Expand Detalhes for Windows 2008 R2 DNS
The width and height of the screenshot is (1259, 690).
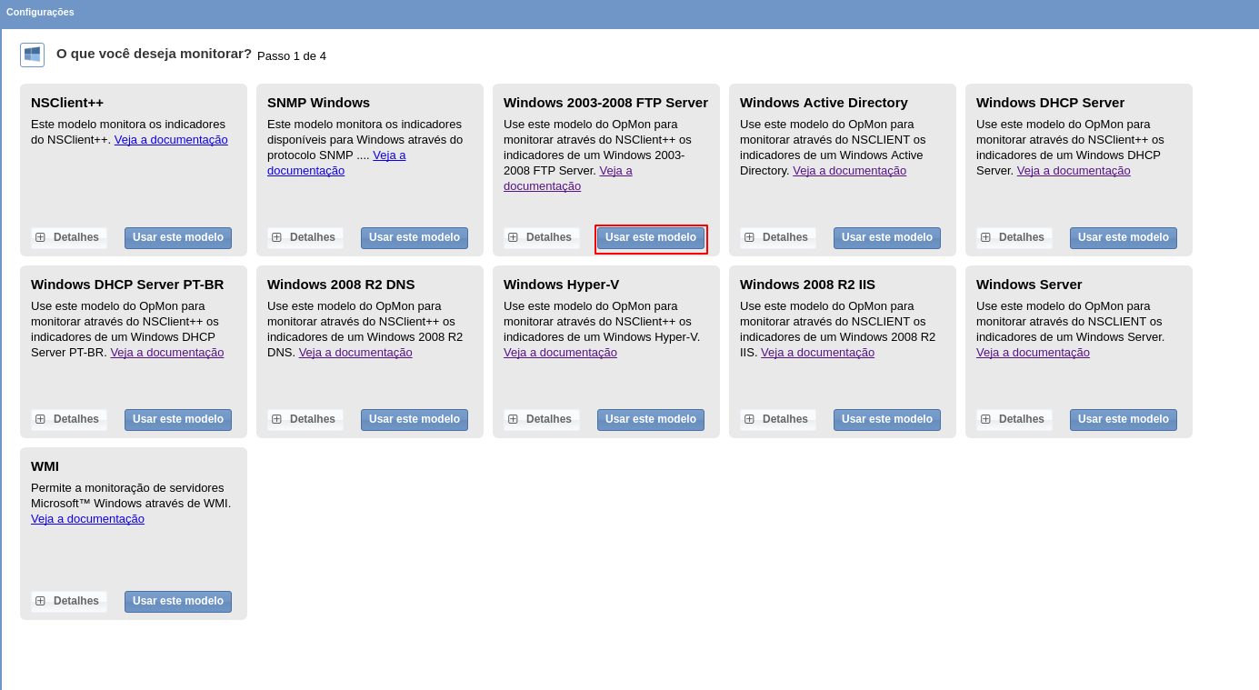(x=305, y=419)
